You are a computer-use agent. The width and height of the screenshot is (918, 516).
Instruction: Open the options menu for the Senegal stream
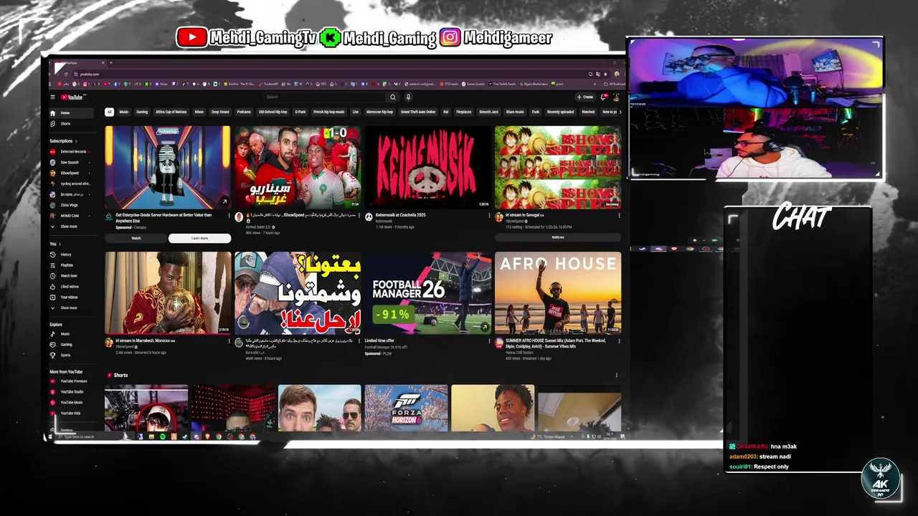pyautogui.click(x=619, y=215)
